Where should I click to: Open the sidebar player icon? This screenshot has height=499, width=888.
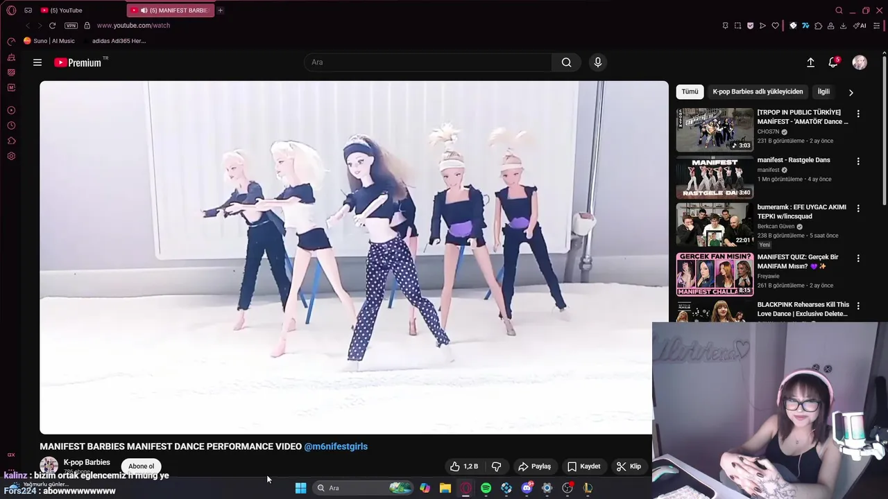tap(11, 110)
